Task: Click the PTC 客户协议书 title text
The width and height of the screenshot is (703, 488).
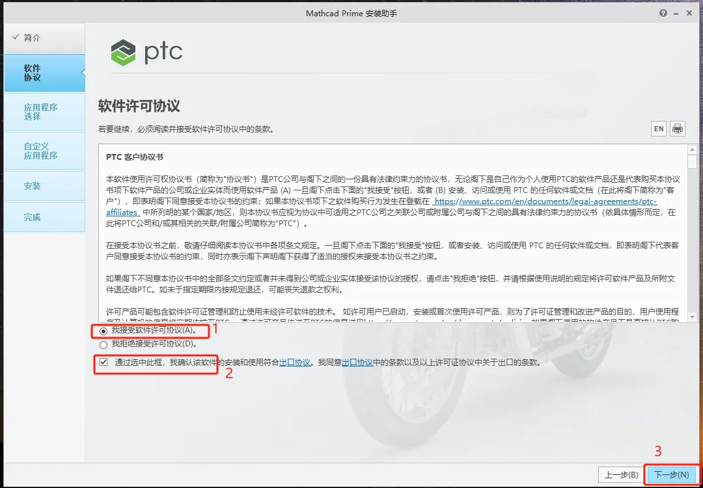Action: 135,157
